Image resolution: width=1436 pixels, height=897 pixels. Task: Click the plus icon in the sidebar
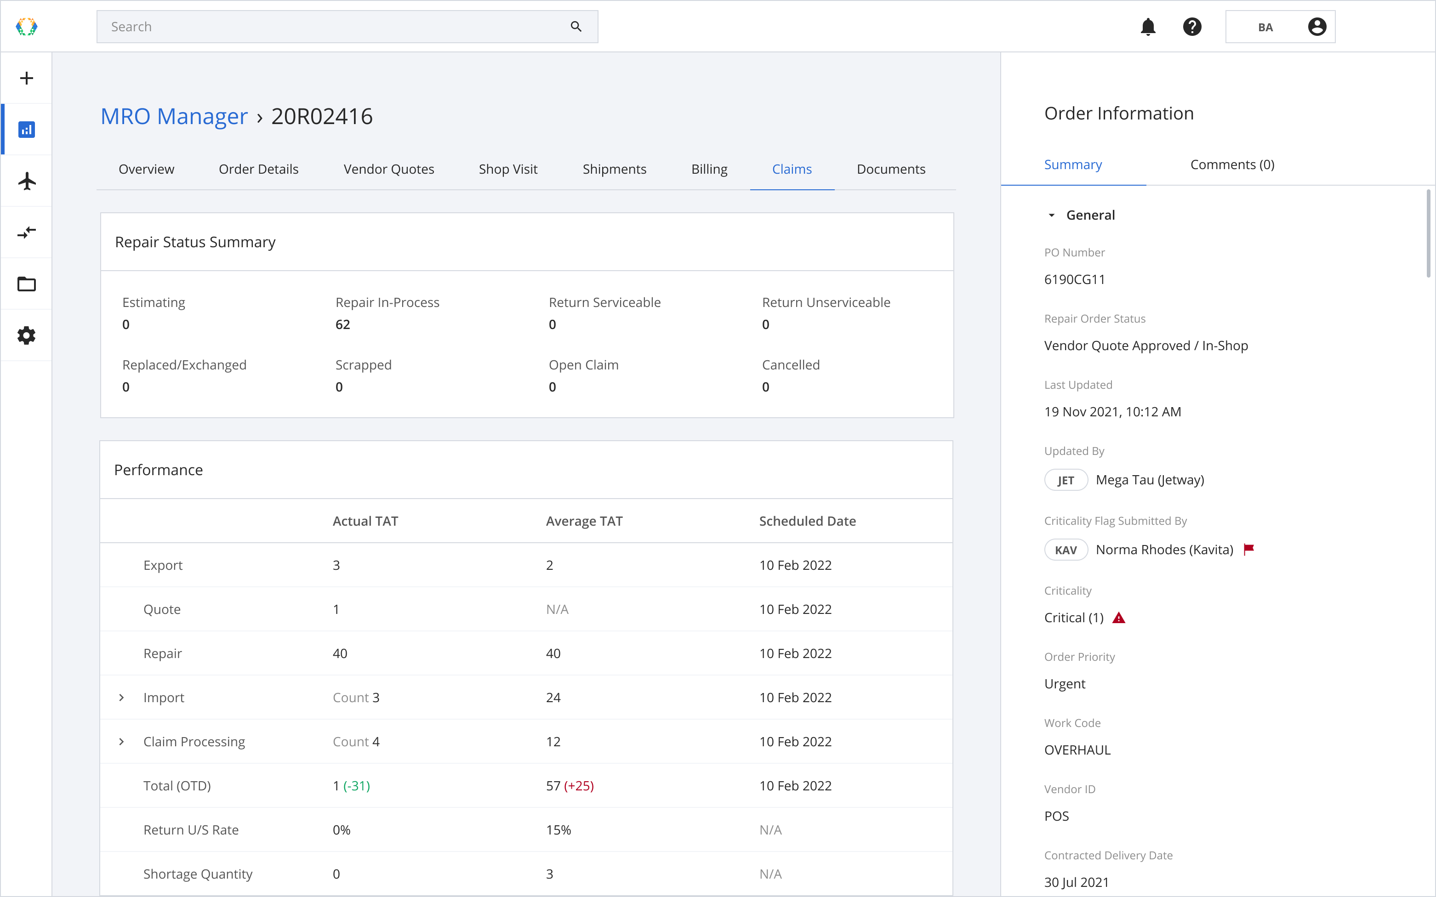tap(27, 78)
